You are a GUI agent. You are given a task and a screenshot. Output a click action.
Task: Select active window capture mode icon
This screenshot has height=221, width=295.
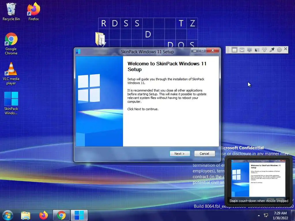pos(235,50)
